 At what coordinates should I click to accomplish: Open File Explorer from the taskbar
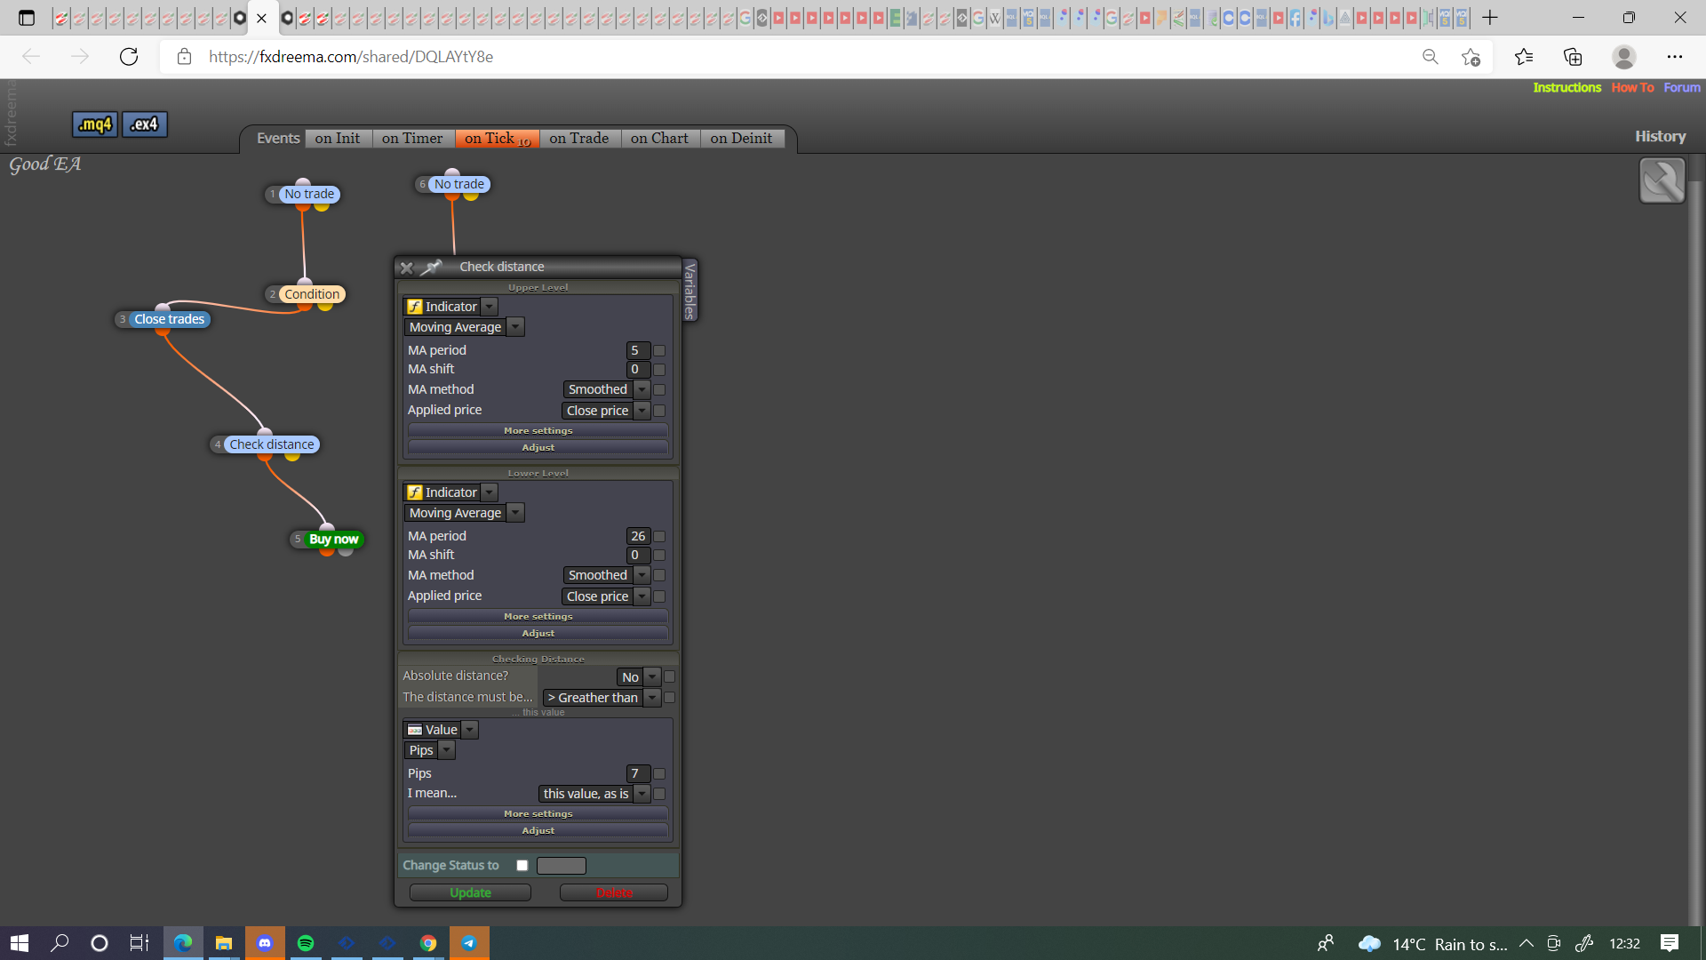pos(224,943)
